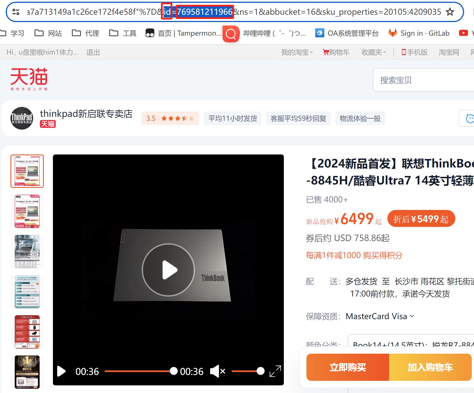Screen dimensions: 474x393
Task: Open the 代理 bookmark folder
Action: 85,33
